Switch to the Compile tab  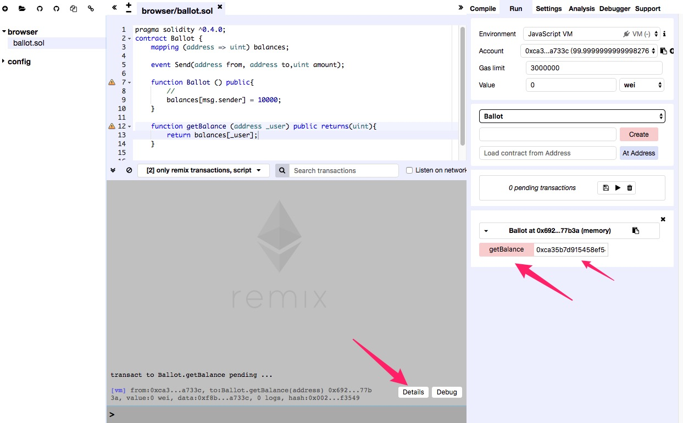[483, 8]
